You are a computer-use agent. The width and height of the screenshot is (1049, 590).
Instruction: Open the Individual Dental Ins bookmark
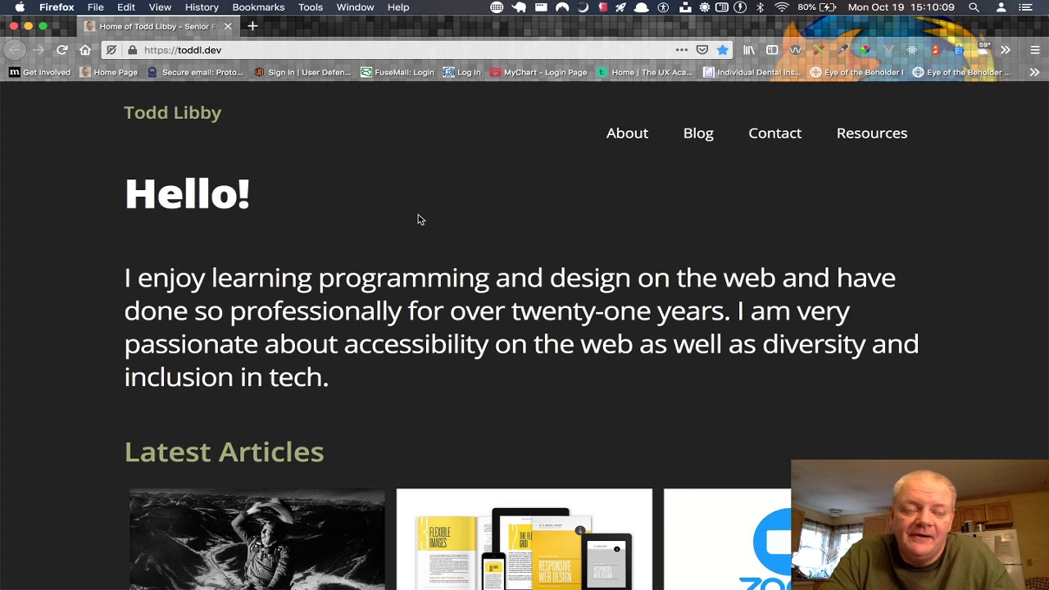[752, 72]
